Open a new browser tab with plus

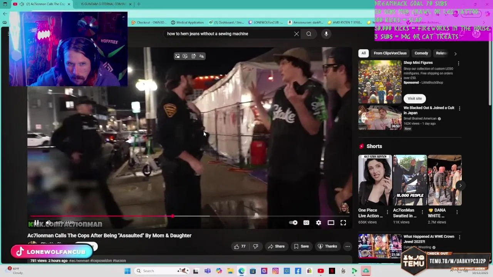point(139,4)
